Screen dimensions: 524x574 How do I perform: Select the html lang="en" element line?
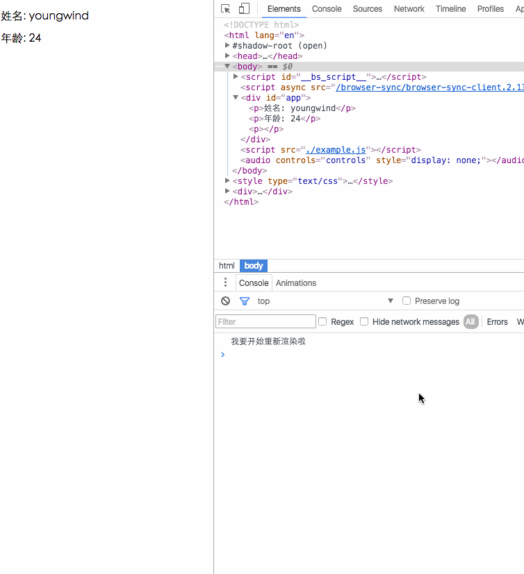click(264, 35)
